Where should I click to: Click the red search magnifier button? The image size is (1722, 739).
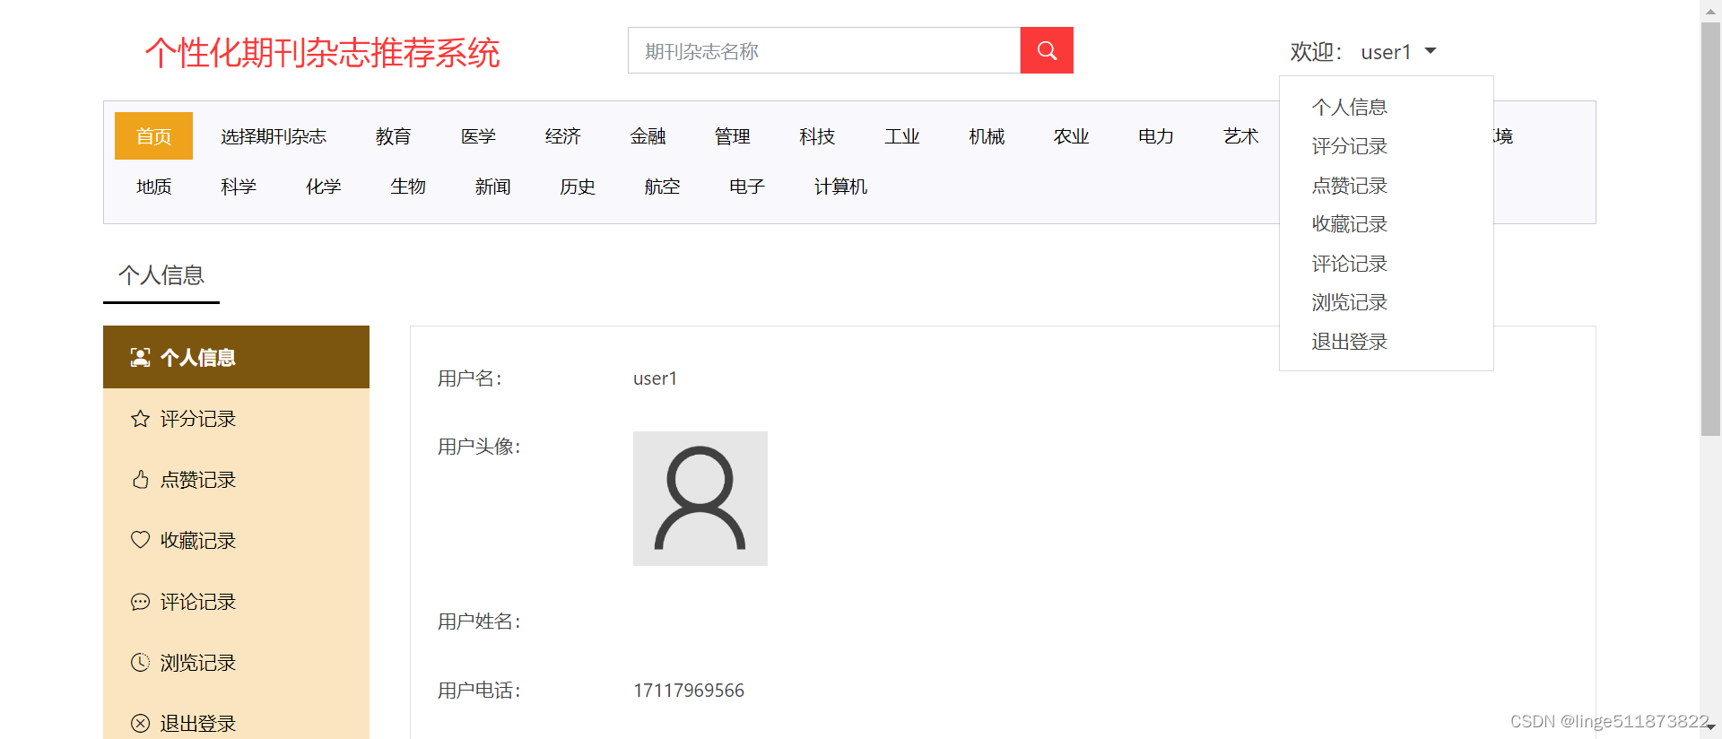coord(1047,50)
